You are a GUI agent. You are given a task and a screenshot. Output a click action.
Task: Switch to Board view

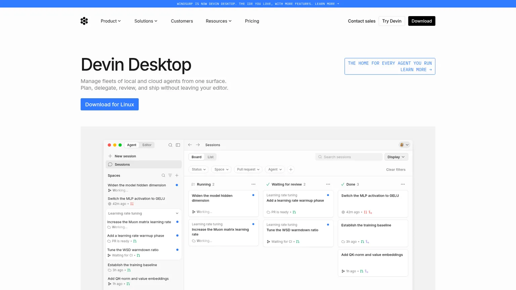197,157
